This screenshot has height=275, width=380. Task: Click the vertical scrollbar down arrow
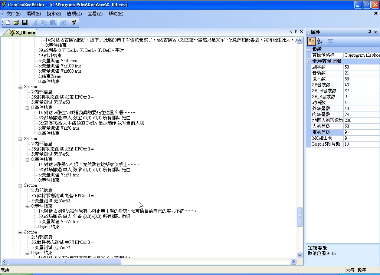[x=300, y=255]
